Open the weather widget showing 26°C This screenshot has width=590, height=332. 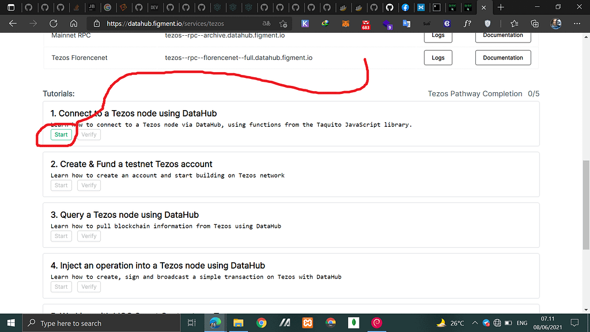pos(450,323)
